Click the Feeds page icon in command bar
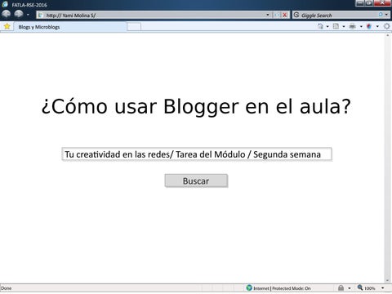The image size is (392, 294). 336,26
